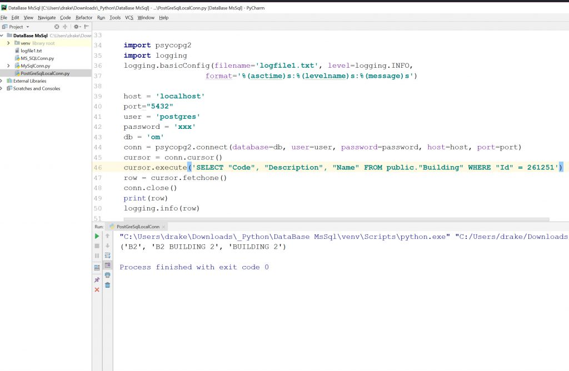The width and height of the screenshot is (569, 371).
Task: Hide the Project tool window
Action: click(86, 27)
